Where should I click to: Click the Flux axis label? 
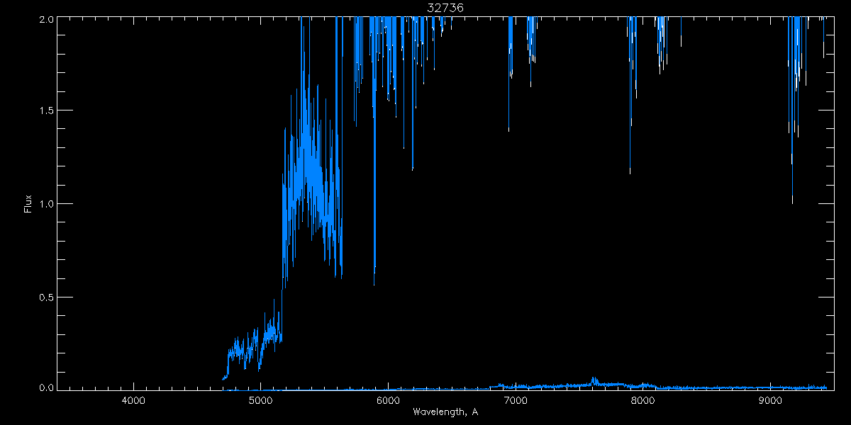[28, 204]
